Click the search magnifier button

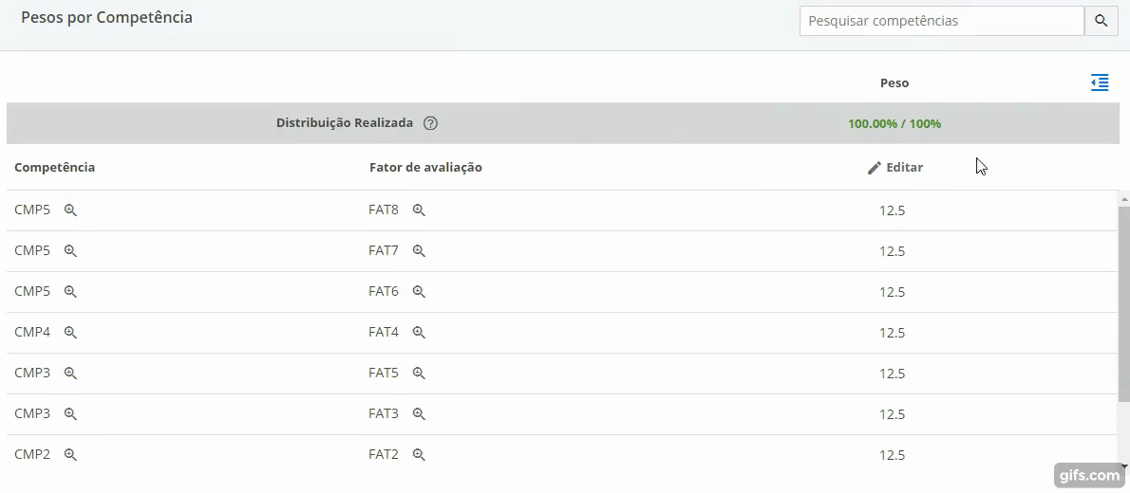coord(1101,21)
